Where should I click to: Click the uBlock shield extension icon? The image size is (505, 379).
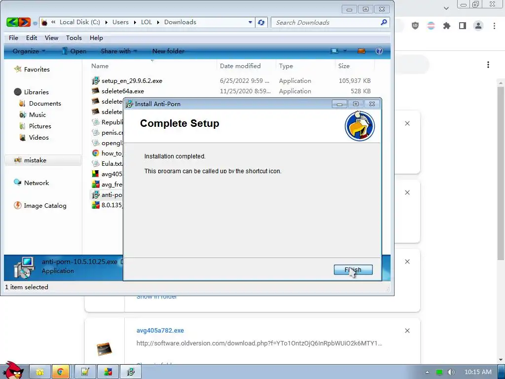pos(415,26)
